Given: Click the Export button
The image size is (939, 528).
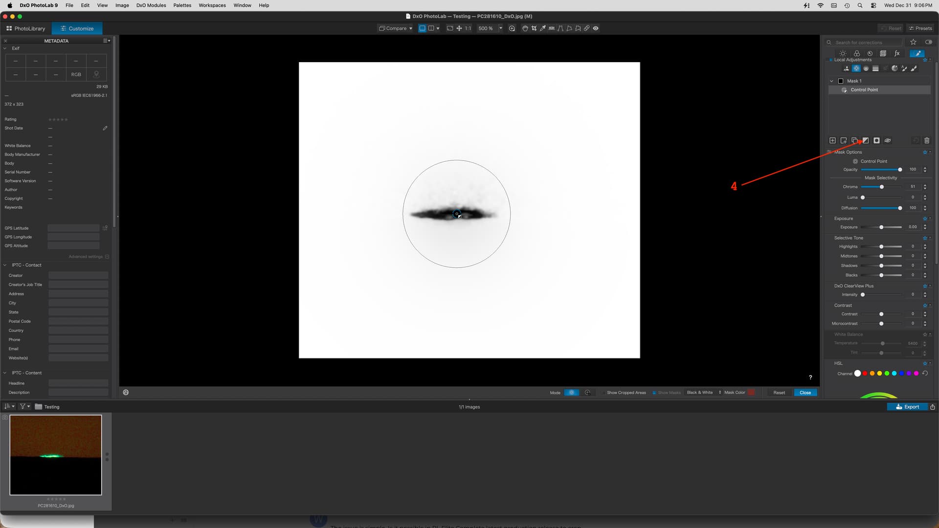Looking at the screenshot, I should (907, 407).
